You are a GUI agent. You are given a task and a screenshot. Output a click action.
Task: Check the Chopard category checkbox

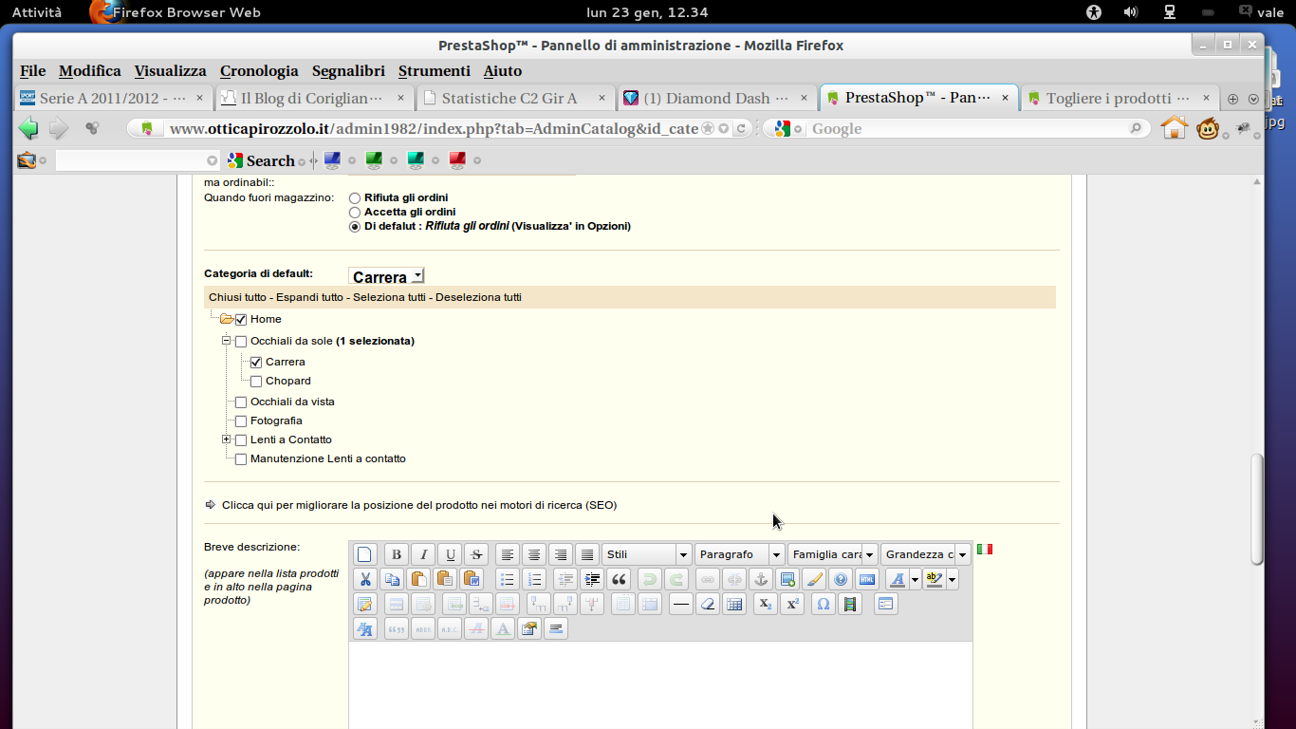tap(256, 382)
